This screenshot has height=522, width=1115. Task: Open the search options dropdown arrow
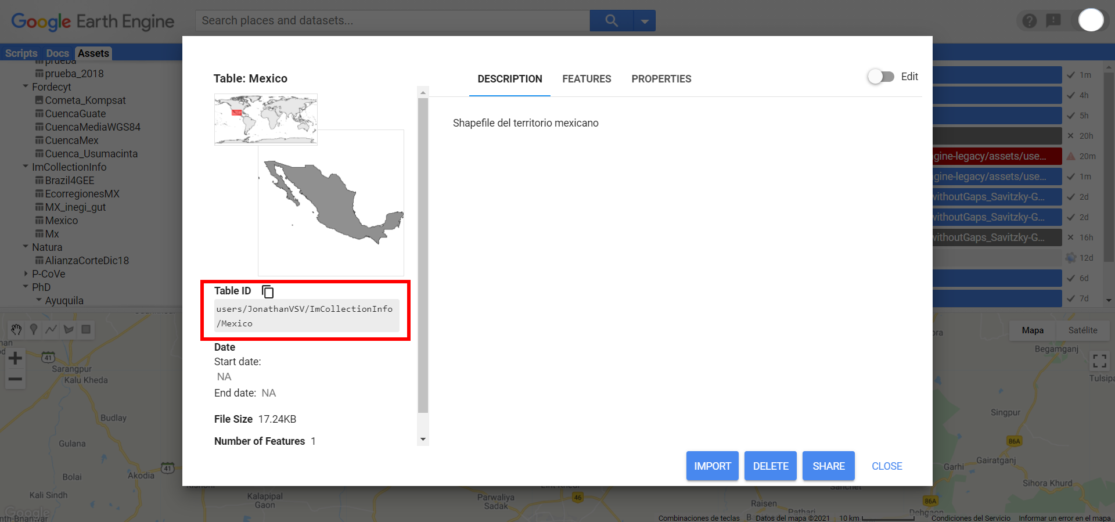[x=645, y=21]
